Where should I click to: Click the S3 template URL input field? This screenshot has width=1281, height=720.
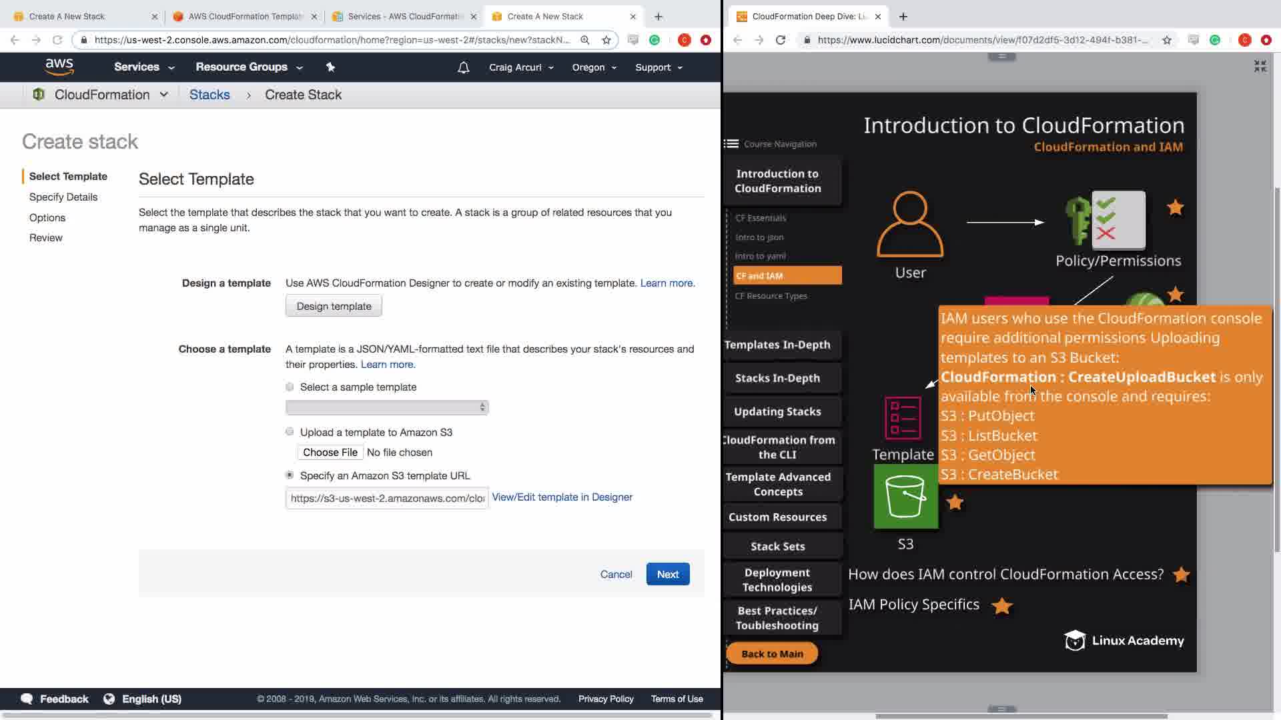click(x=386, y=499)
